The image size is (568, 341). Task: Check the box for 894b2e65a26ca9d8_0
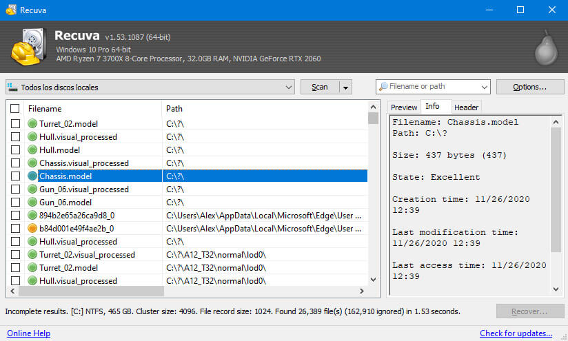15,216
